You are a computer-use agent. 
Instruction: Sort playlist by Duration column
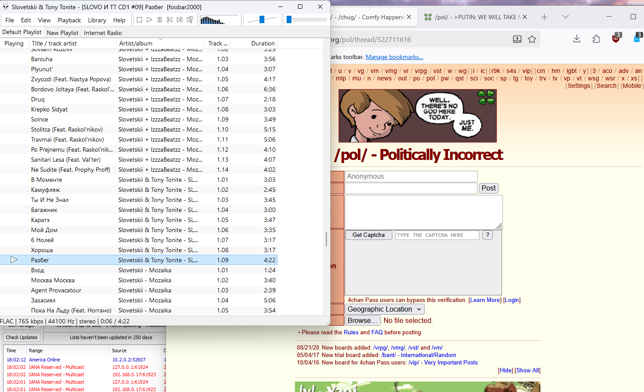[x=254, y=43]
